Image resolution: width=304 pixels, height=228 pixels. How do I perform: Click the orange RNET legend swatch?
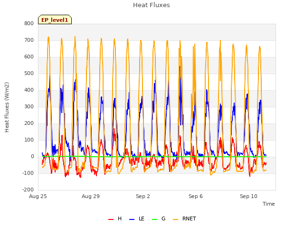(x=175, y=219)
